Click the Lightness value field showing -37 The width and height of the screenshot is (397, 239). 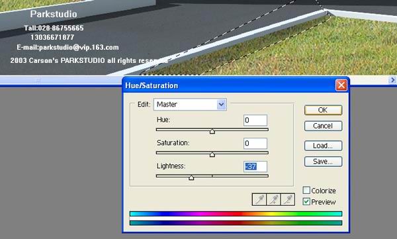coord(255,167)
